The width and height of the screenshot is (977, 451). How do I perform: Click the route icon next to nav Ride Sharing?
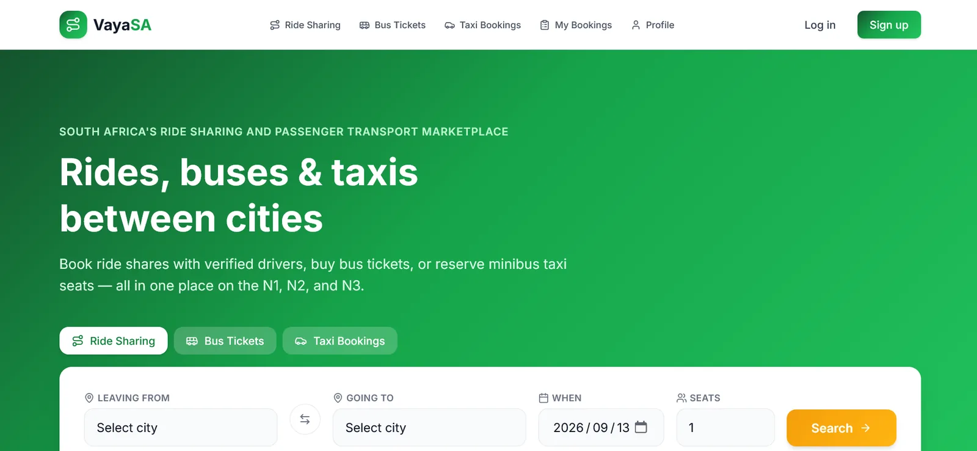[x=275, y=25]
